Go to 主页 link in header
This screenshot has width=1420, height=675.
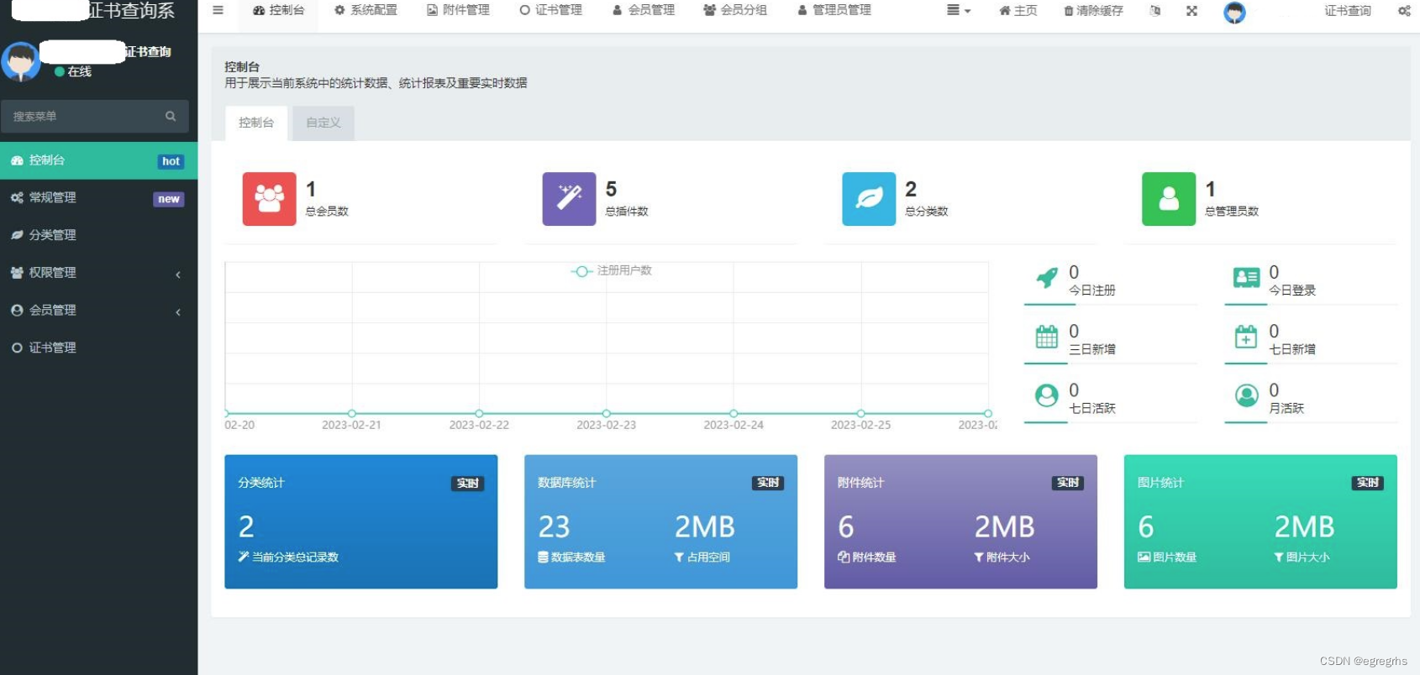point(1018,11)
